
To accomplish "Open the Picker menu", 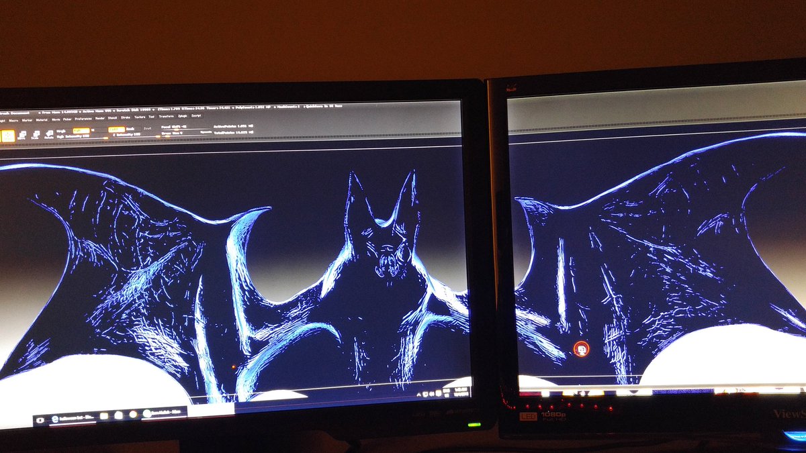I will click(x=67, y=119).
